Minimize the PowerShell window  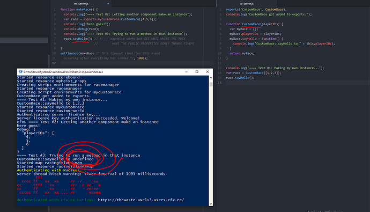pyautogui.click(x=187, y=72)
